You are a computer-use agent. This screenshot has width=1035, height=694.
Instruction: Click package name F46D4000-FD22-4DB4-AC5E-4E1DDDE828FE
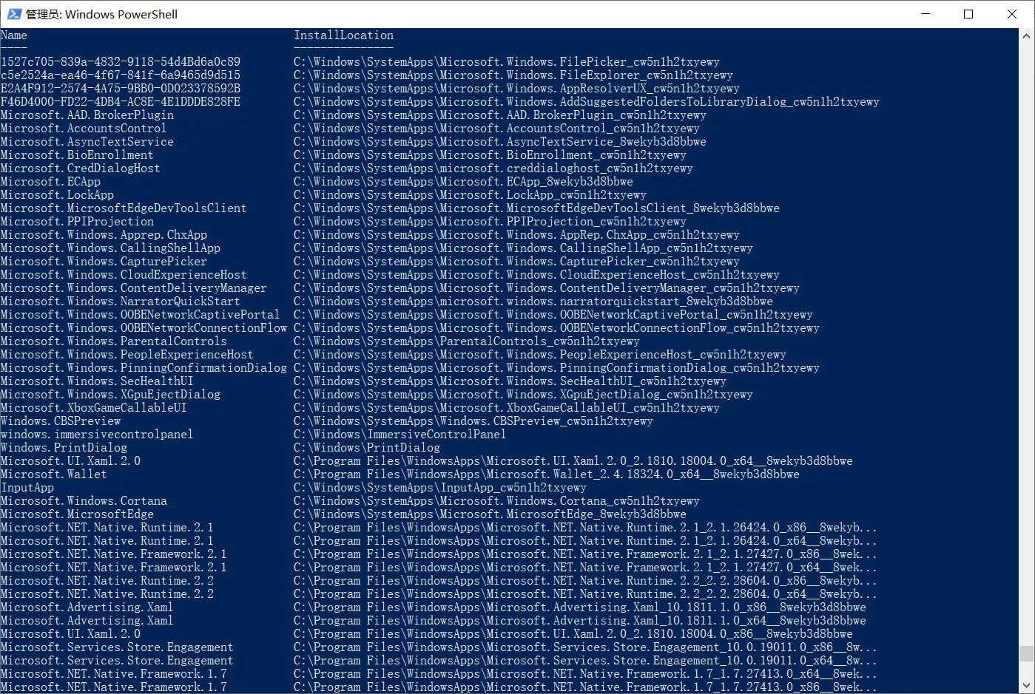pos(121,102)
